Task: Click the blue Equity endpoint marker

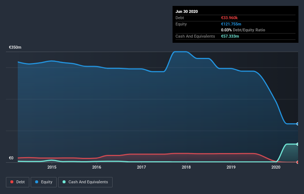Action: [x=298, y=124]
